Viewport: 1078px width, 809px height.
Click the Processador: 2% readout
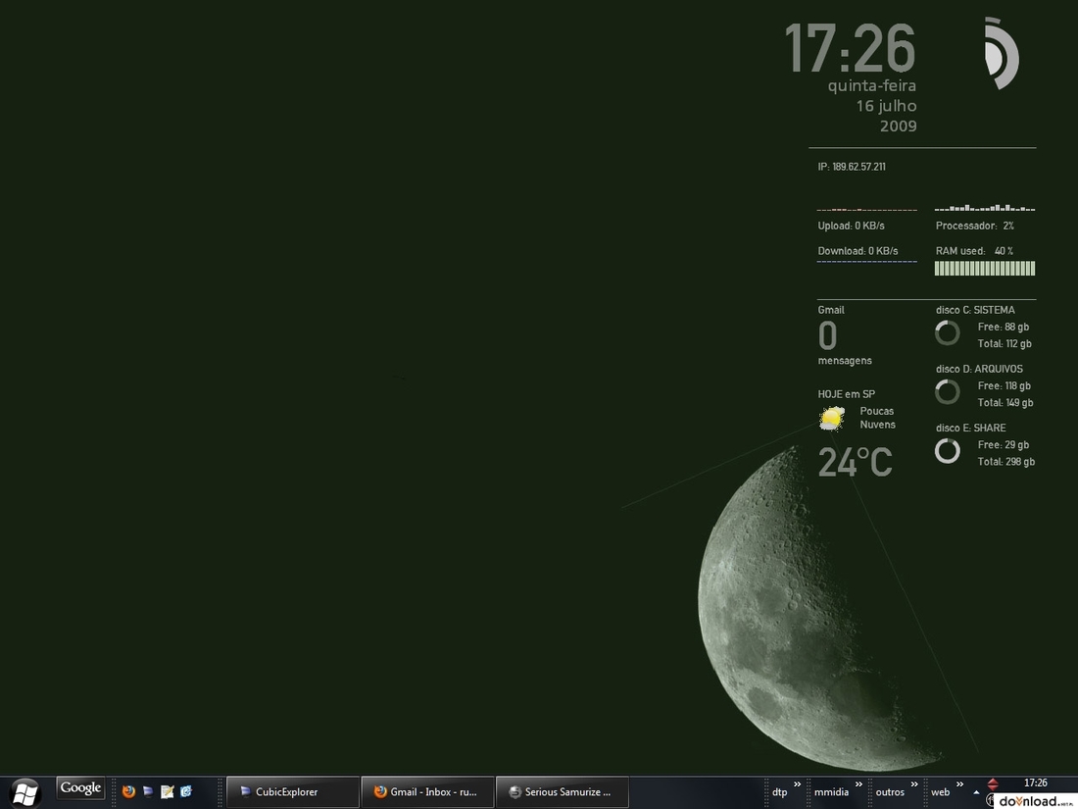[x=975, y=226]
